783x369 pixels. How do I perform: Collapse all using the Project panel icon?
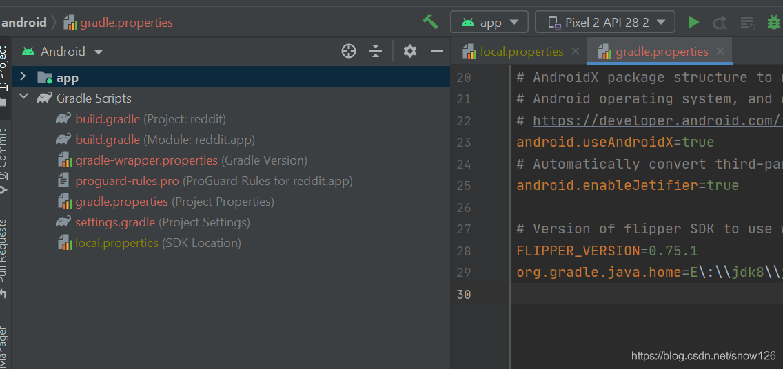click(376, 51)
